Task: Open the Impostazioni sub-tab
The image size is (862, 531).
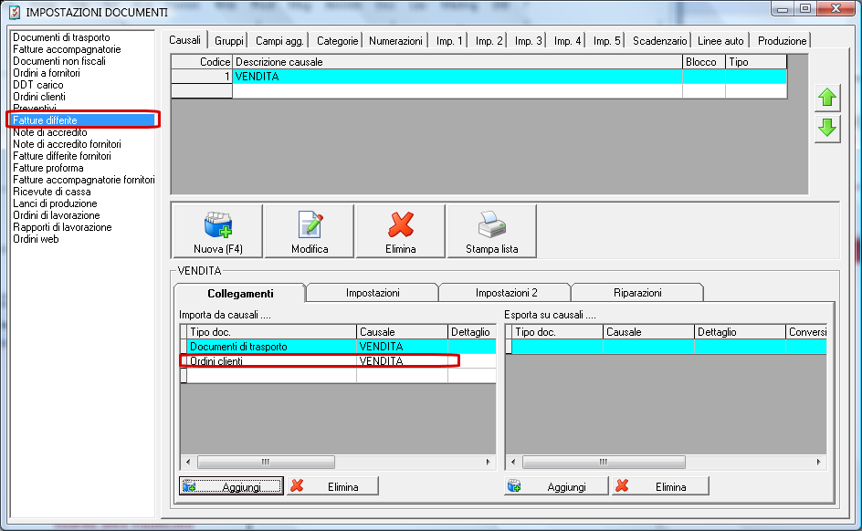Action: tap(373, 293)
